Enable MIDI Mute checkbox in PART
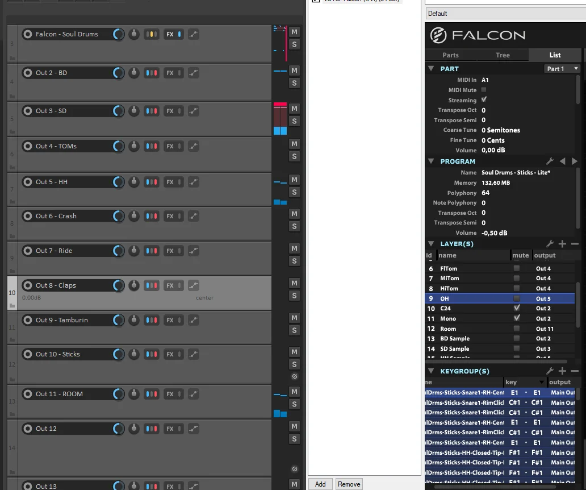Image resolution: width=586 pixels, height=490 pixels. [x=484, y=90]
